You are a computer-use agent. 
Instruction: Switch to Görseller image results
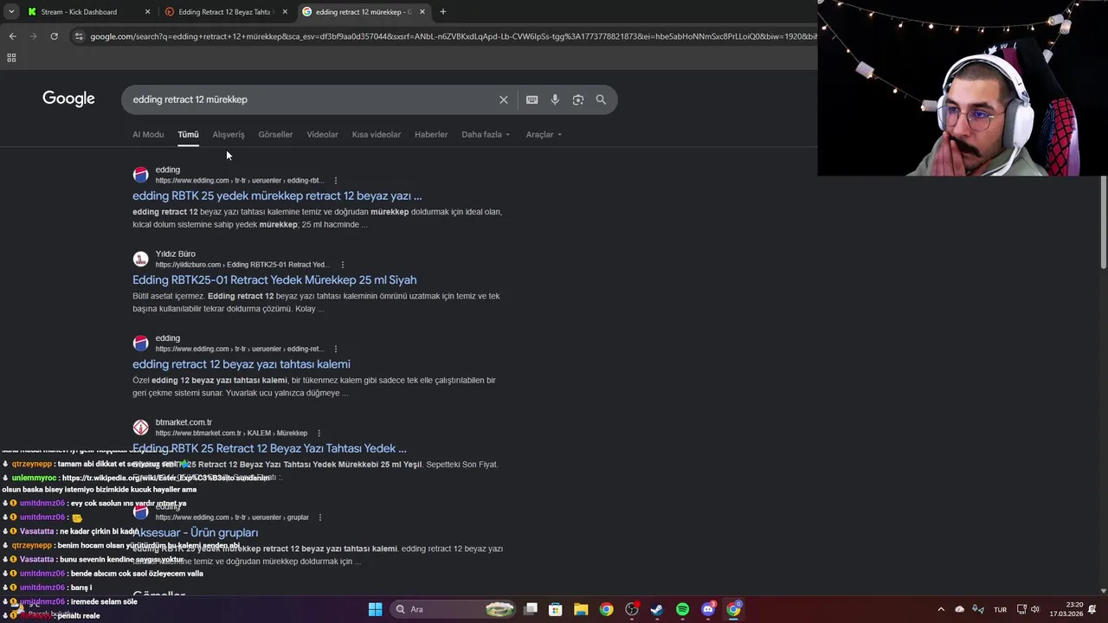coord(275,134)
